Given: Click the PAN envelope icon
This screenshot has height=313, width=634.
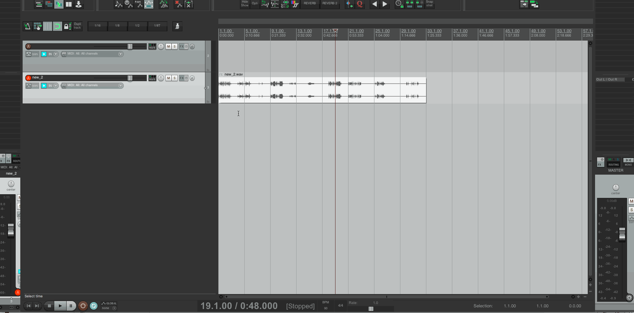Looking at the screenshot, I should pyautogui.click(x=138, y=4).
